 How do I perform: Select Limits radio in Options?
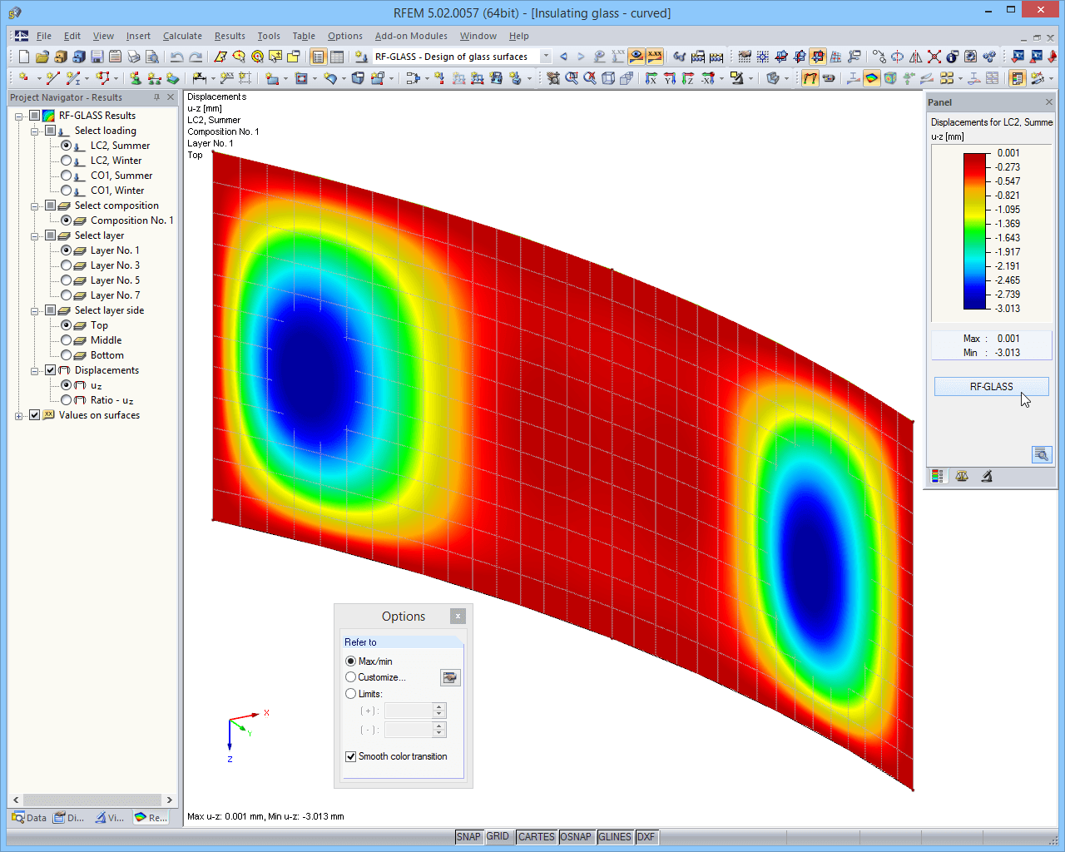click(350, 694)
